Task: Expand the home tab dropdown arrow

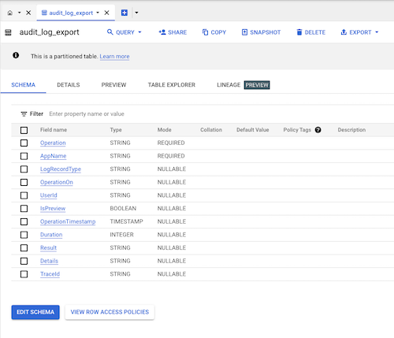Action: point(19,13)
